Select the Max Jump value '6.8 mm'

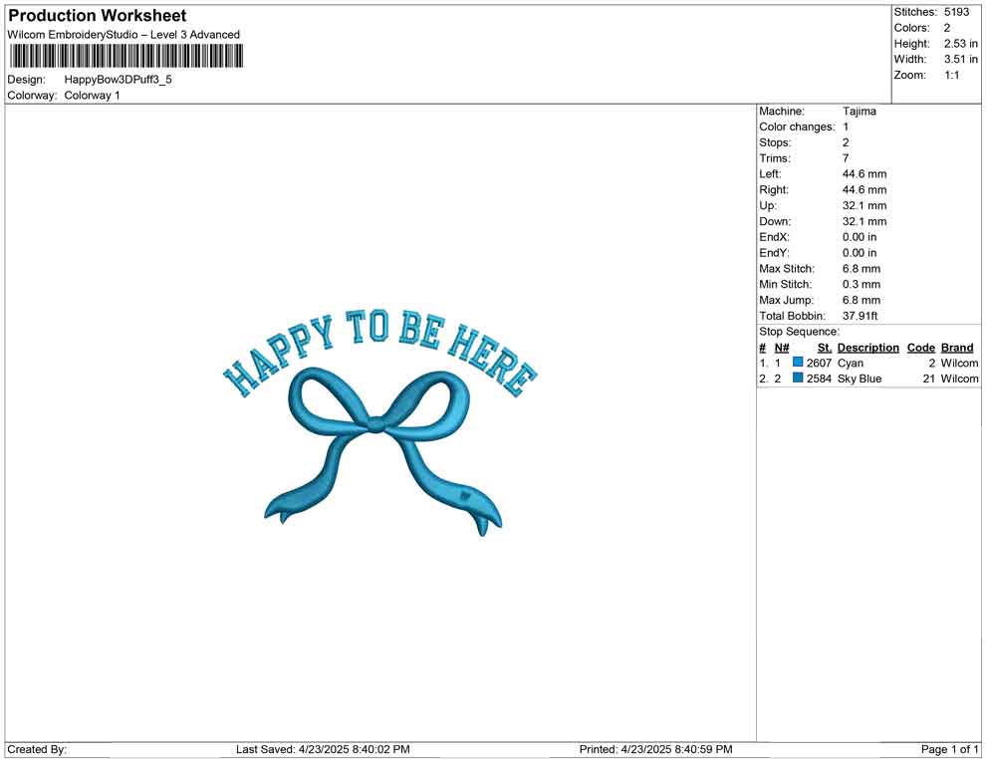861,300
